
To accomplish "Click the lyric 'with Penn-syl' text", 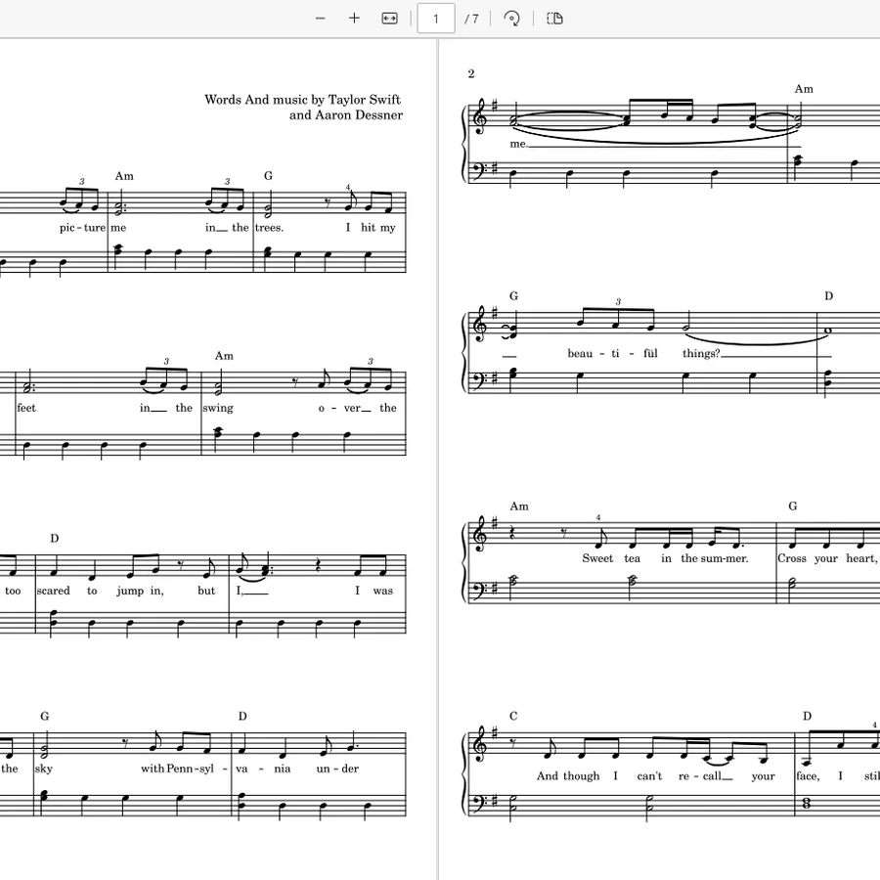I will tap(177, 769).
